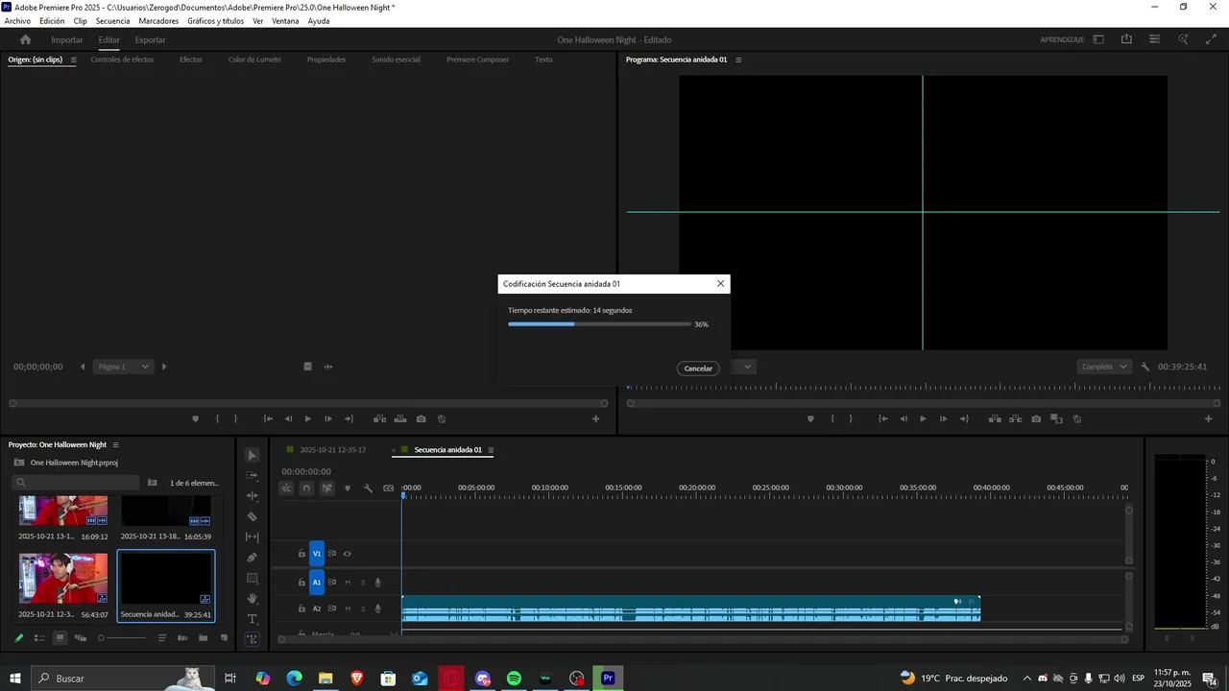
Task: Open Programa panel menu
Action: click(x=738, y=60)
